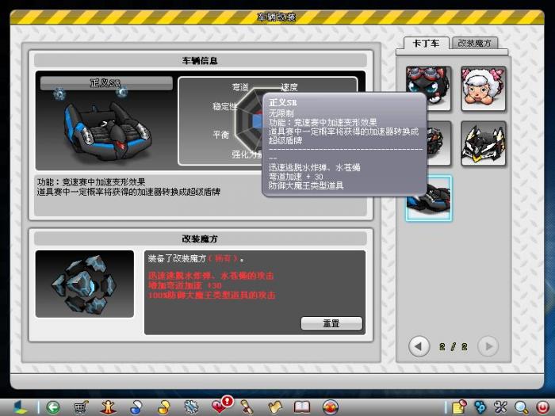This screenshot has height=416, width=555.
Task: Click the 弯道 stat label
Action: [x=240, y=87]
